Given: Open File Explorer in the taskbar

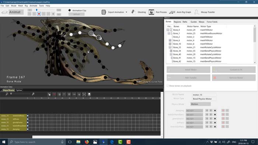Looking at the screenshot, I should pyautogui.click(x=78, y=142).
